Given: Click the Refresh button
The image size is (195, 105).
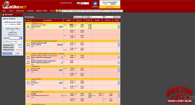Looking at the screenshot, I should (x=117, y=17).
